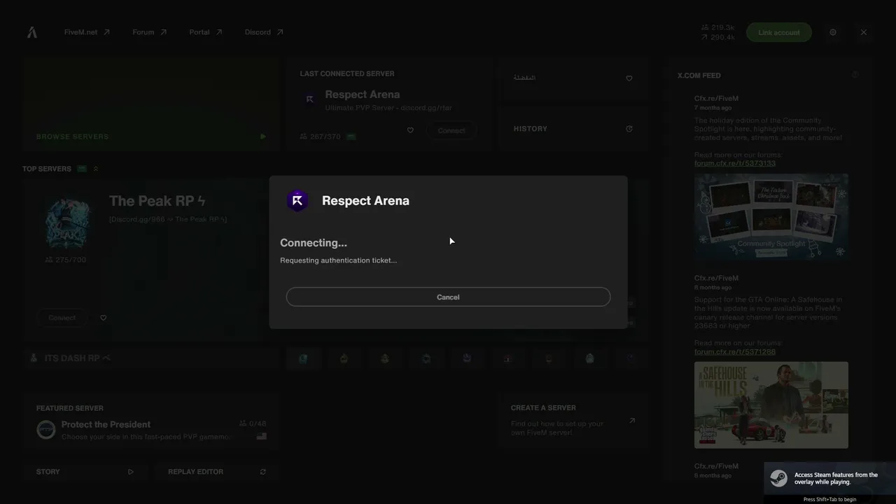This screenshot has height=504, width=896.
Task: Favorite the last connected Respect Arena server
Action: 410,130
